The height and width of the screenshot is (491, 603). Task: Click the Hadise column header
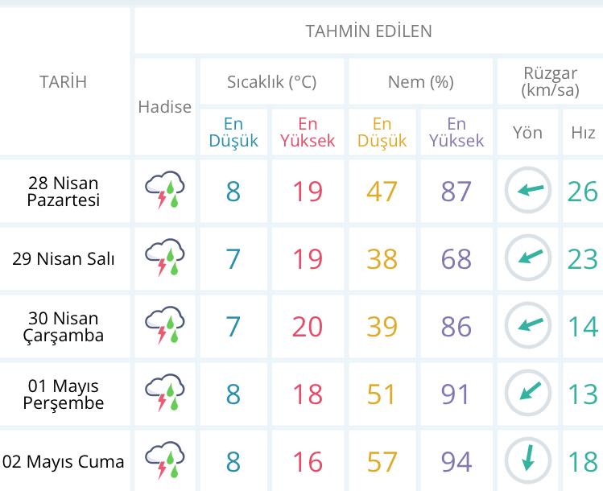coord(165,107)
